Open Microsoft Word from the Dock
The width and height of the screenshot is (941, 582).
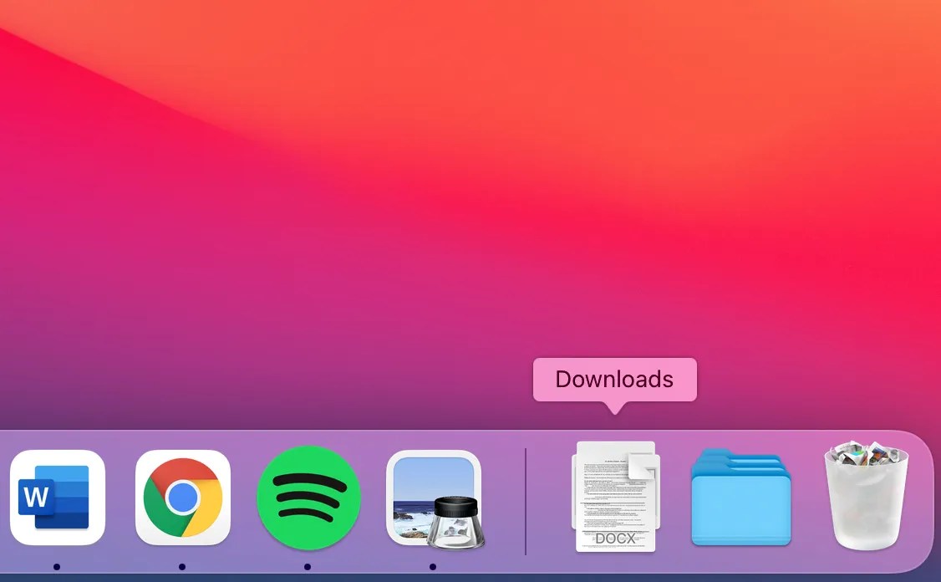(x=57, y=498)
